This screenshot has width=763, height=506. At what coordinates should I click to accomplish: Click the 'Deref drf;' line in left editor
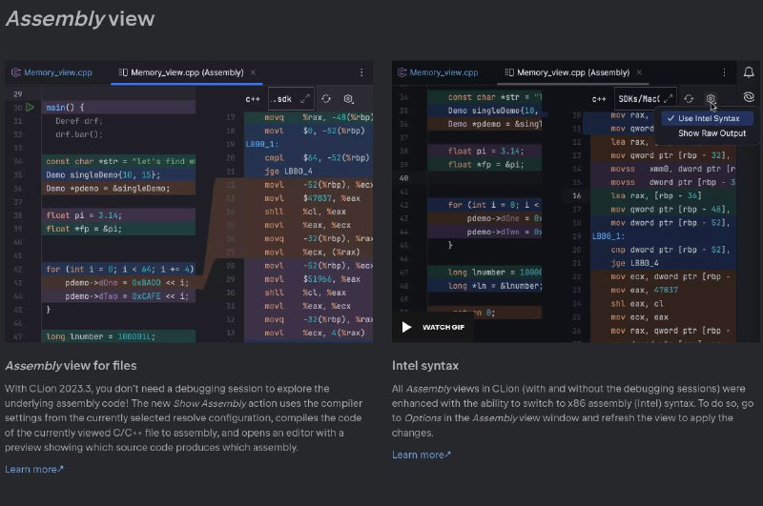tap(79, 121)
